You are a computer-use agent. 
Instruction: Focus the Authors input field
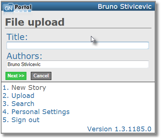(x=78, y=64)
